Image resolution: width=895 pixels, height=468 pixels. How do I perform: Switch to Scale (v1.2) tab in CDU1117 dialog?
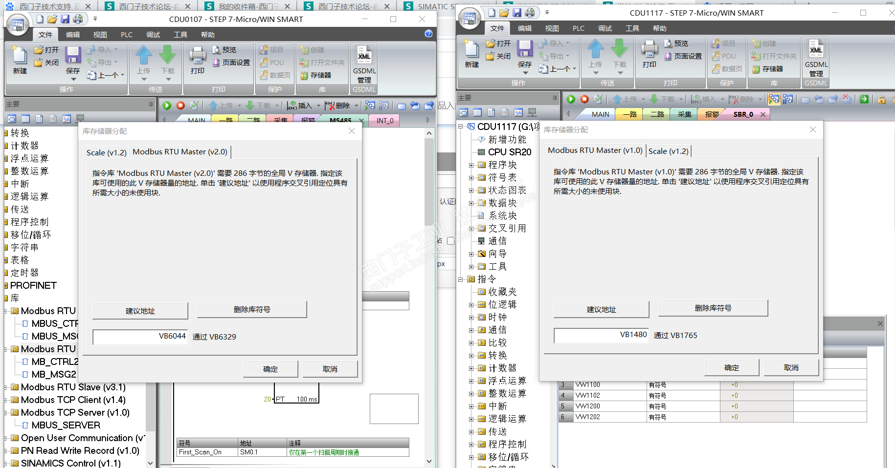coord(669,151)
